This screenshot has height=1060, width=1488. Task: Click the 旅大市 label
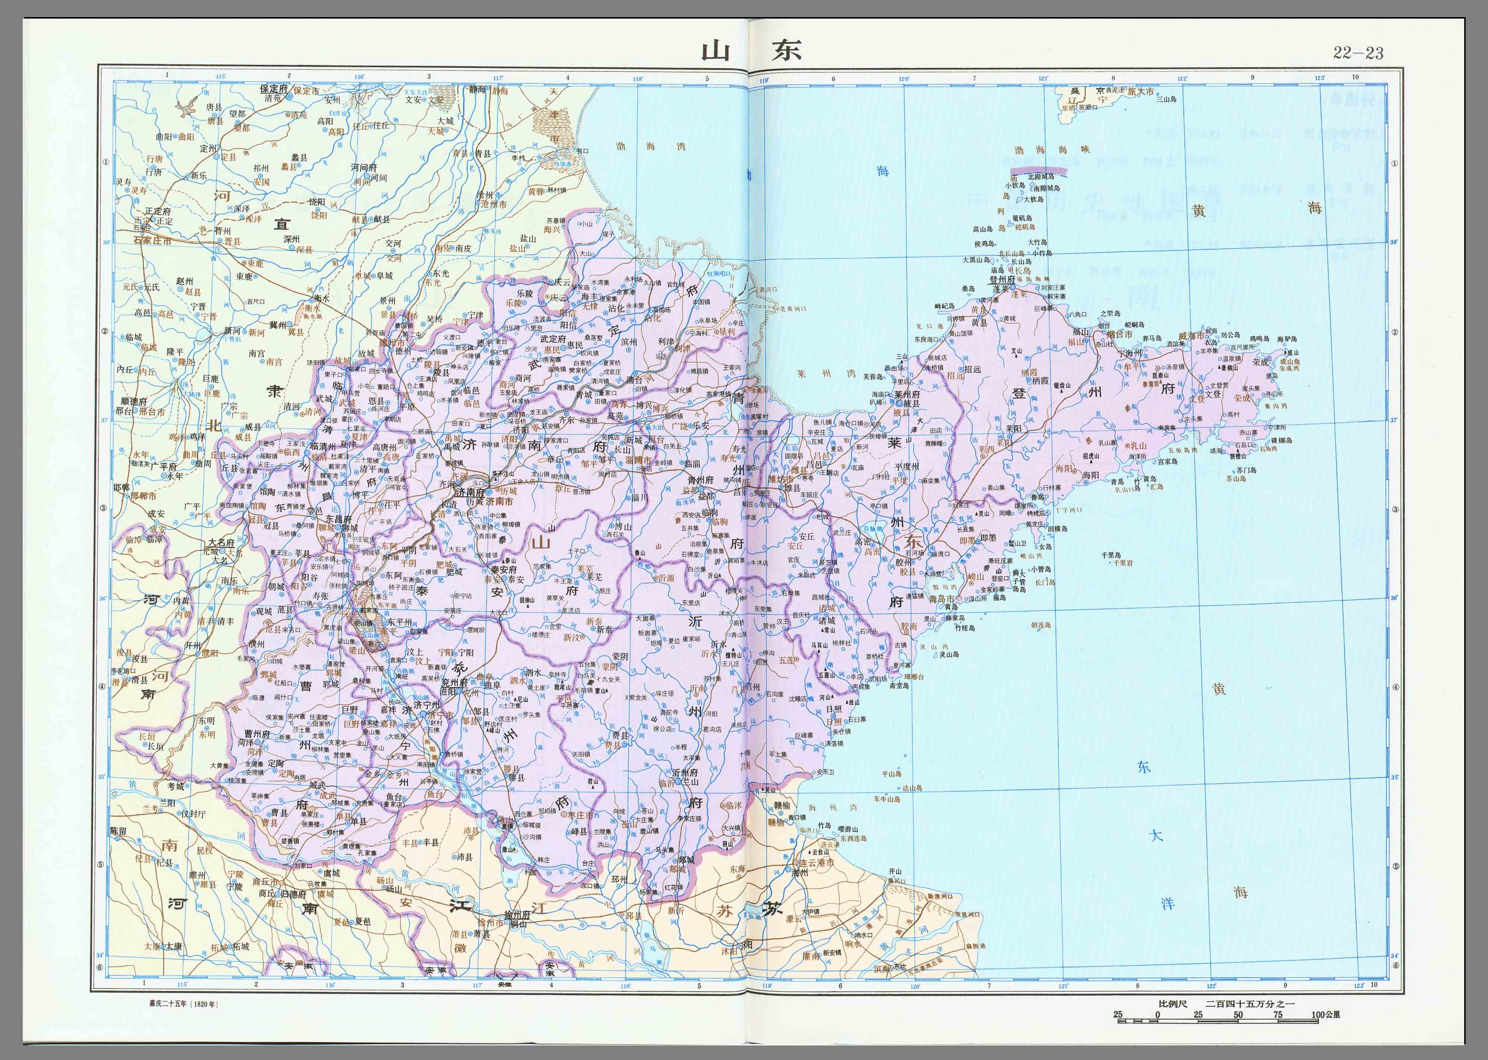1141,92
